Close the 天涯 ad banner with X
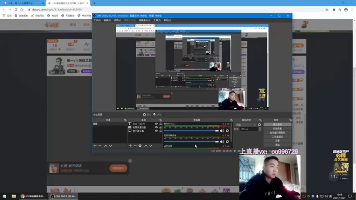This screenshot has width=356, height=200. click(130, 161)
